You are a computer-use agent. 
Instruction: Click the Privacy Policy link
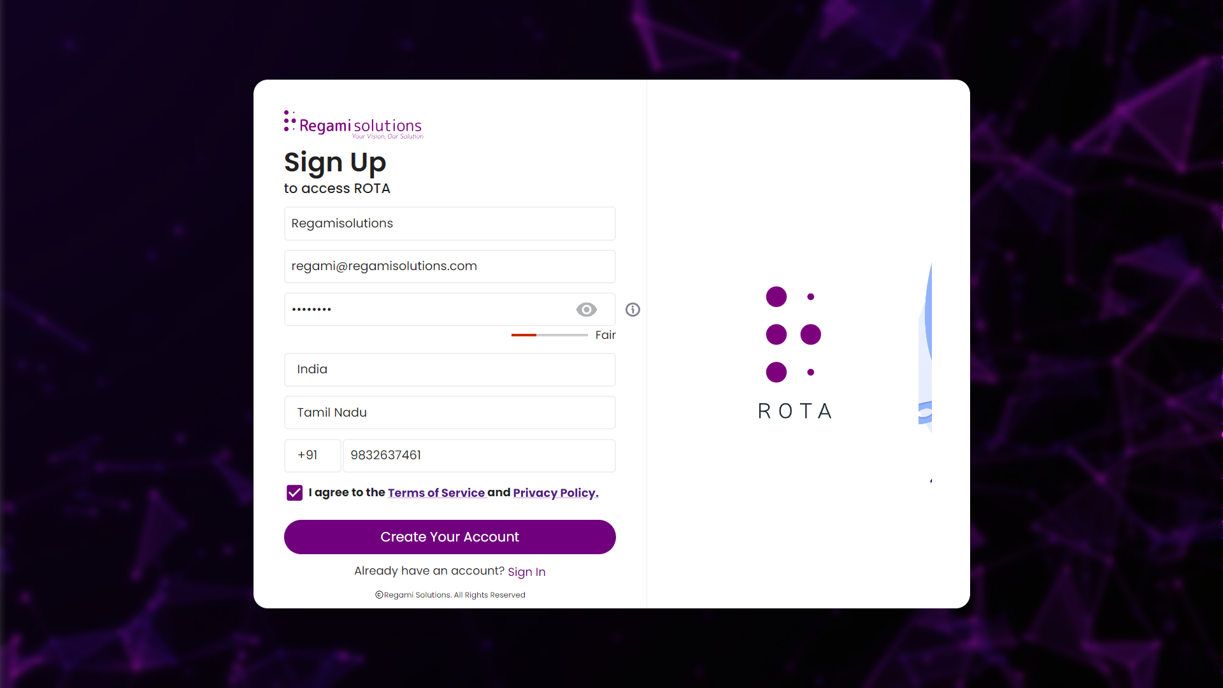(554, 492)
